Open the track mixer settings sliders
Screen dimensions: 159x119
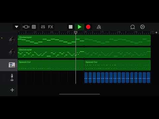point(43,27)
